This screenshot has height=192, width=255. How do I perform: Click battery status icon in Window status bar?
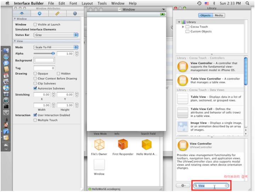tap(163, 14)
